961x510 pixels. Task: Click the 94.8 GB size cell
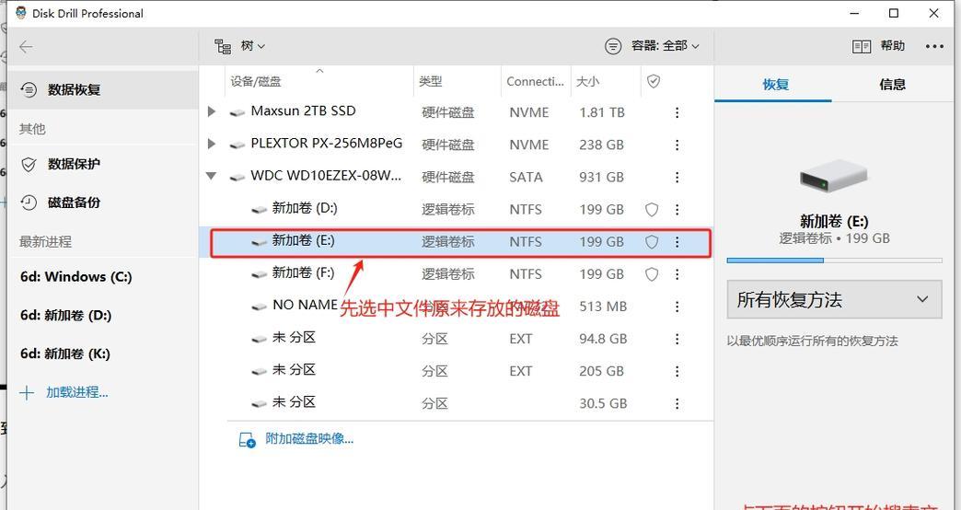tap(602, 339)
